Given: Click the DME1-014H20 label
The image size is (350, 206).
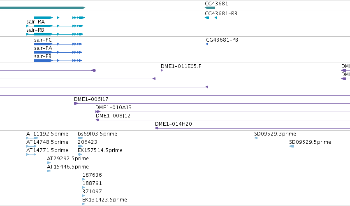Looking at the screenshot, I should (x=174, y=124).
